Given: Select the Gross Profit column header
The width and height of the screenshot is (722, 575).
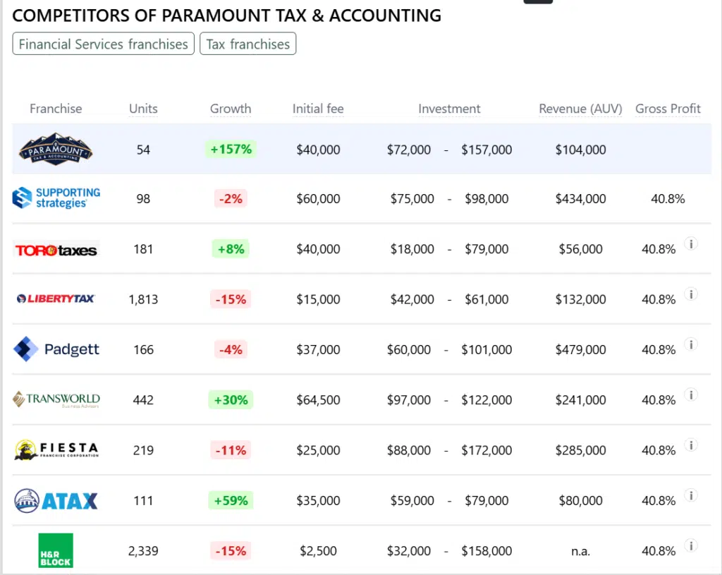Looking at the screenshot, I should 668,109.
